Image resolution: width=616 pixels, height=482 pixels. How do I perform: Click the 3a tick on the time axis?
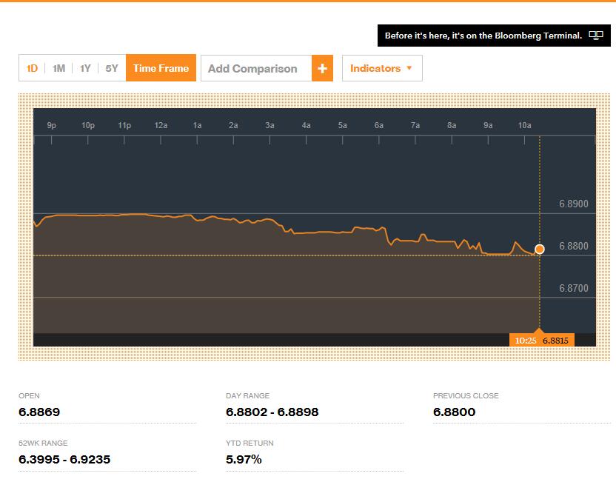point(269,126)
